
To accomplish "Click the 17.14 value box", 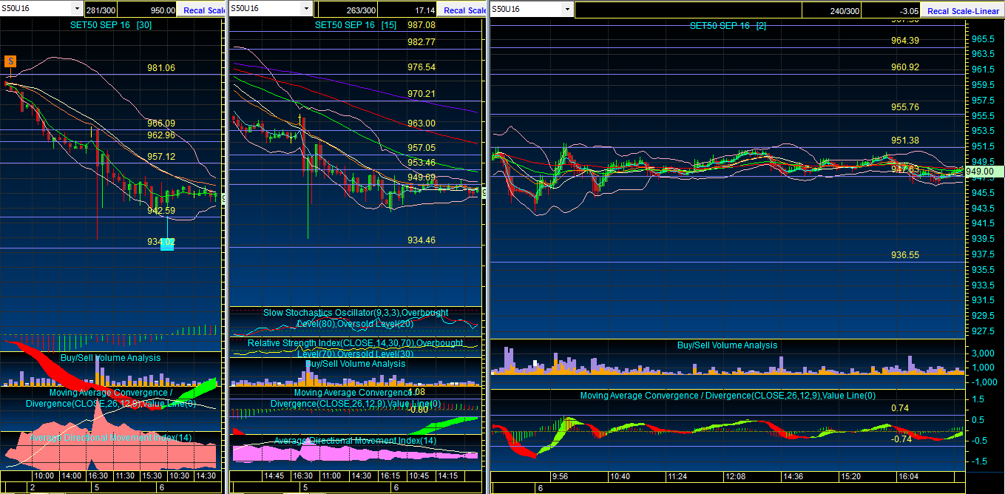I will 408,10.
